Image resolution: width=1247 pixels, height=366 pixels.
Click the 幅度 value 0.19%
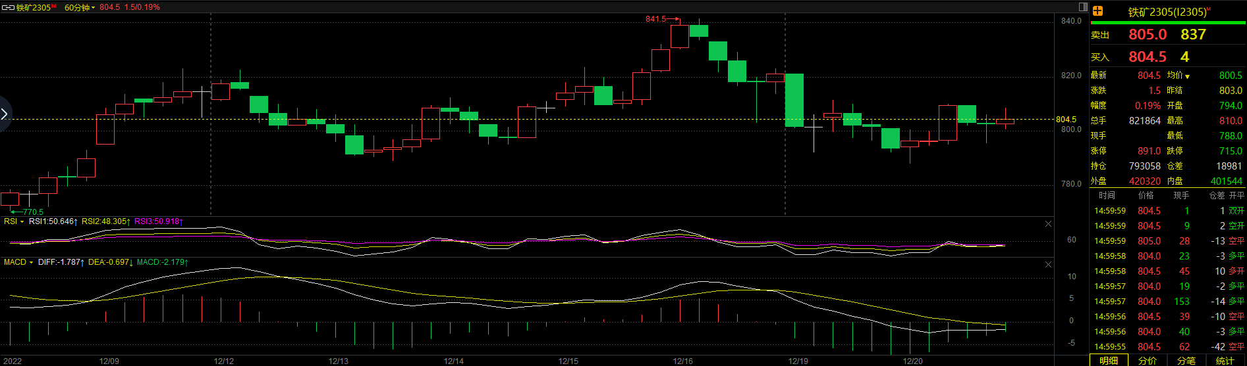click(x=1148, y=106)
